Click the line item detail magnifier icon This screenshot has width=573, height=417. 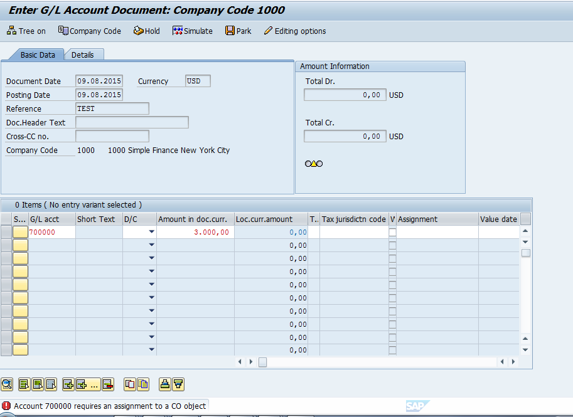7,384
